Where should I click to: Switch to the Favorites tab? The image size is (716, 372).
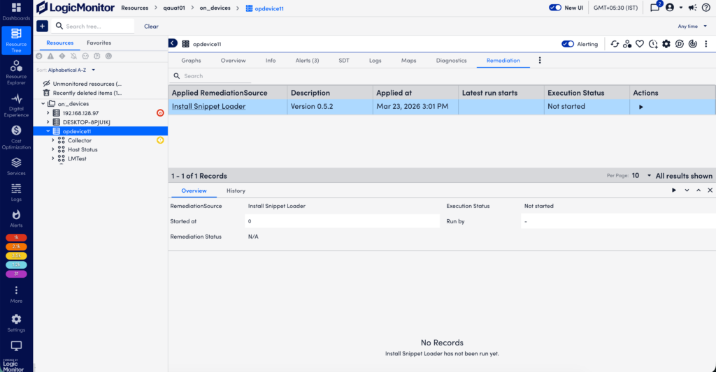(99, 43)
